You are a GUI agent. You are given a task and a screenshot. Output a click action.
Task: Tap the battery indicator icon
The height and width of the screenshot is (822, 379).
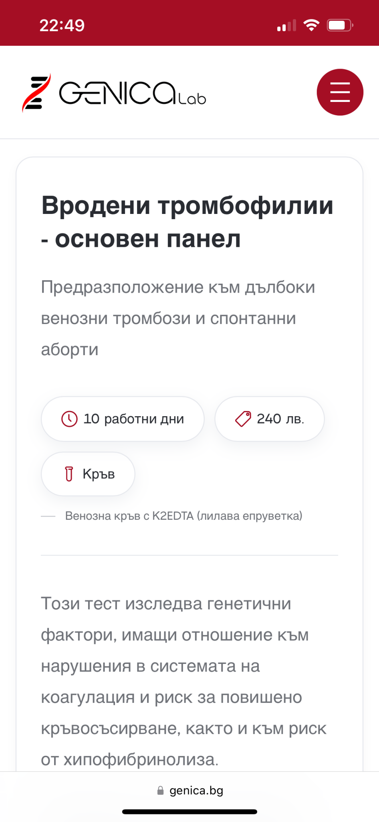[339, 25]
